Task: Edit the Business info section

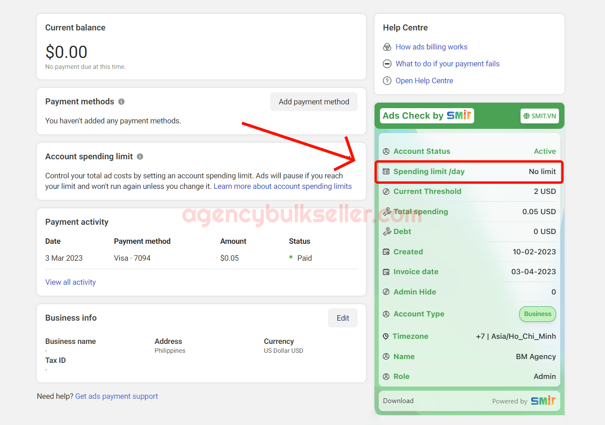Action: (342, 318)
